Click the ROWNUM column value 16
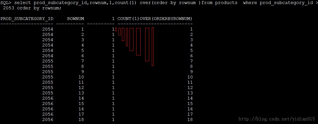The height and width of the screenshot is (124, 318). click(81, 109)
